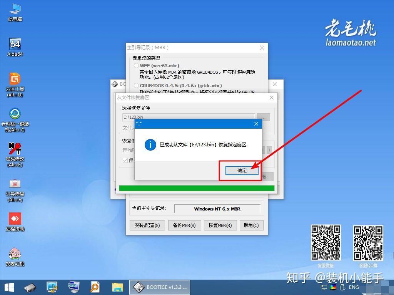Click 确定 to confirm the restore message
Image resolution: width=394 pixels, height=295 pixels.
(242, 171)
